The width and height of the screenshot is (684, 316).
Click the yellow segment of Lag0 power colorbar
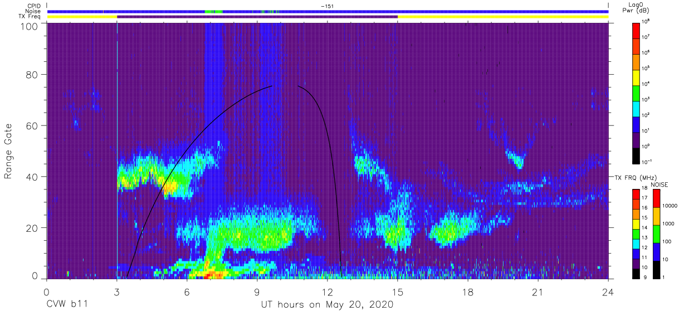[x=636, y=77]
